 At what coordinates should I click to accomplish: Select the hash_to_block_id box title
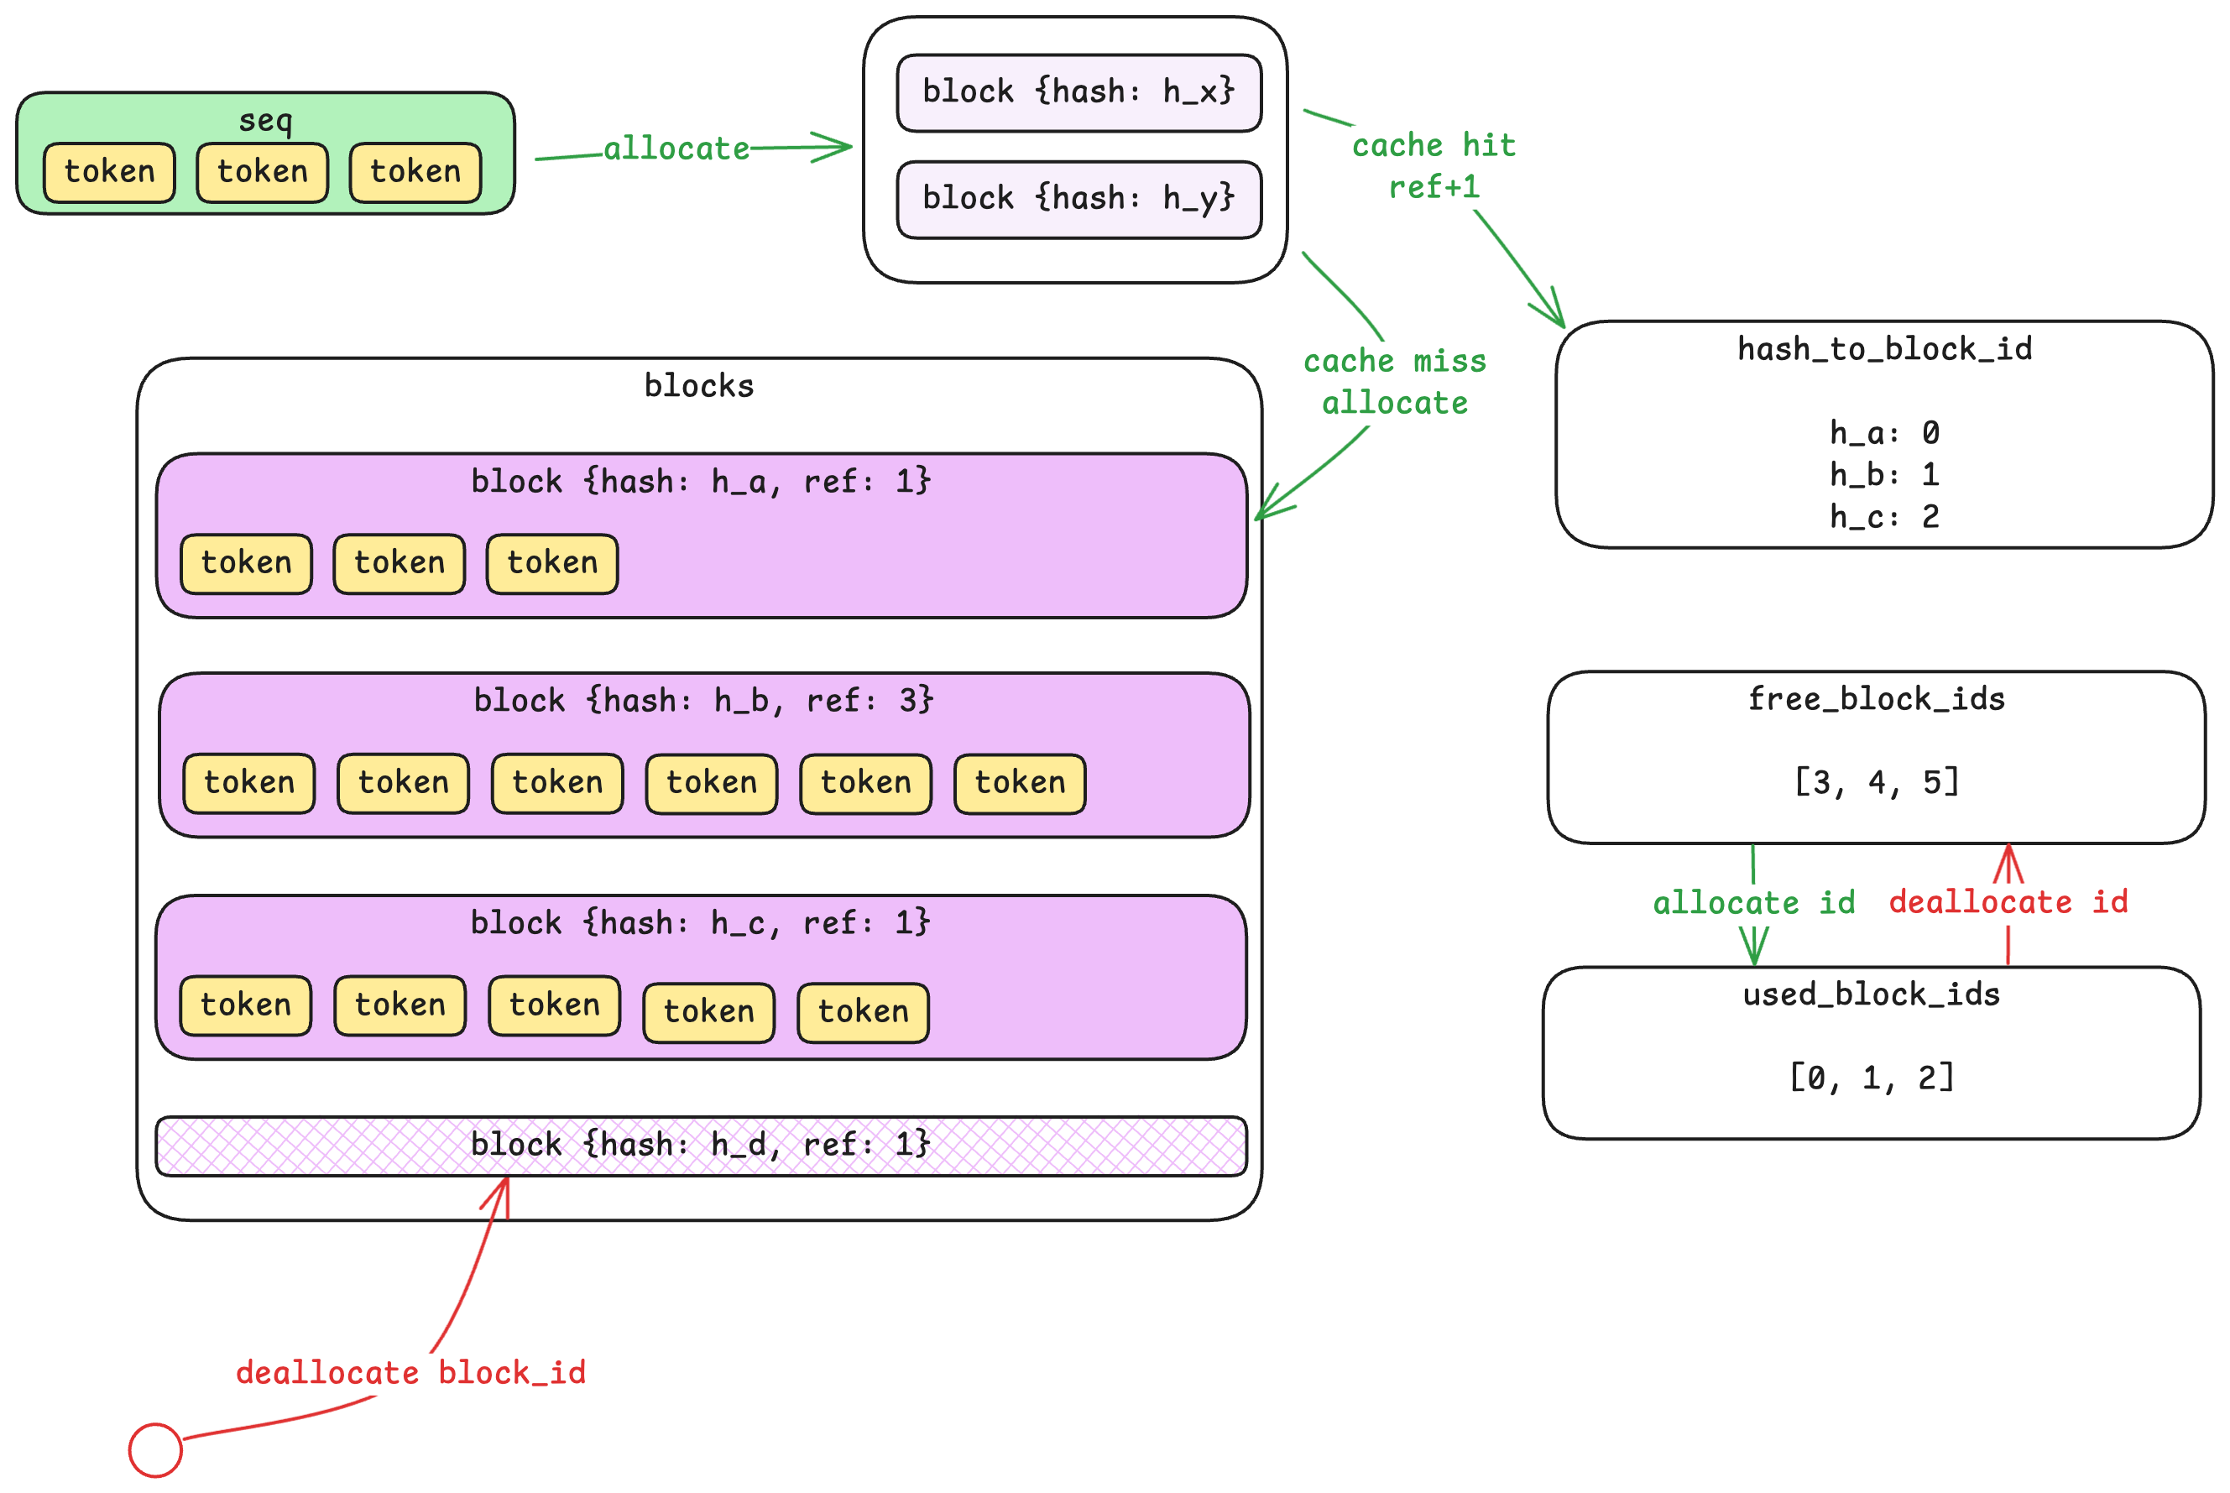pos(1883,348)
